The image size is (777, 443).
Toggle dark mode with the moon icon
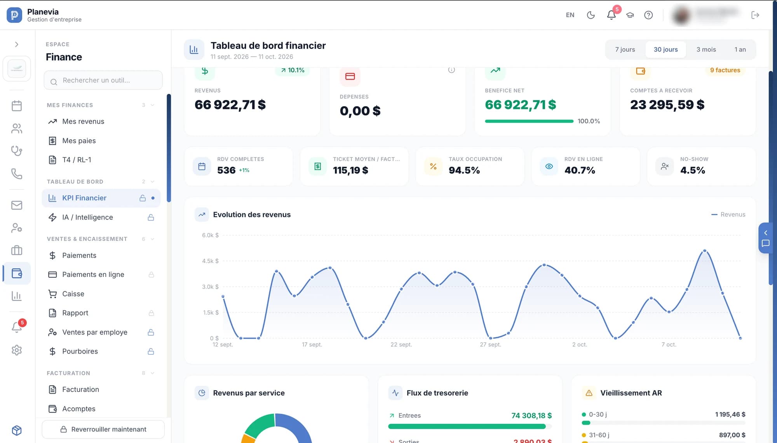tap(591, 15)
